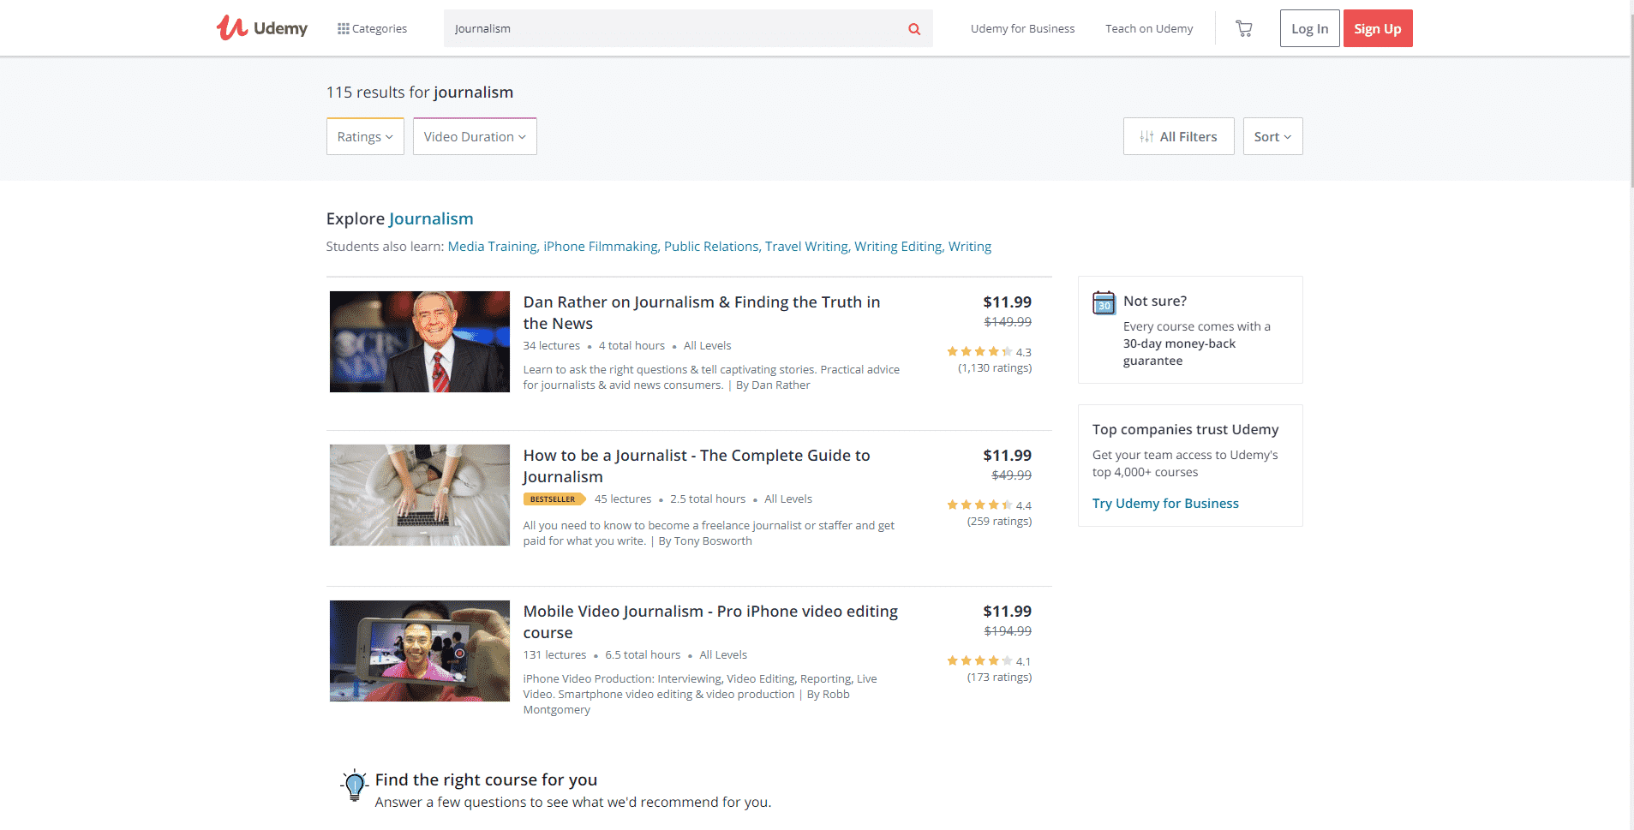The height and width of the screenshot is (830, 1634).
Task: Open the Travel Writing topic link
Action: pyautogui.click(x=806, y=247)
